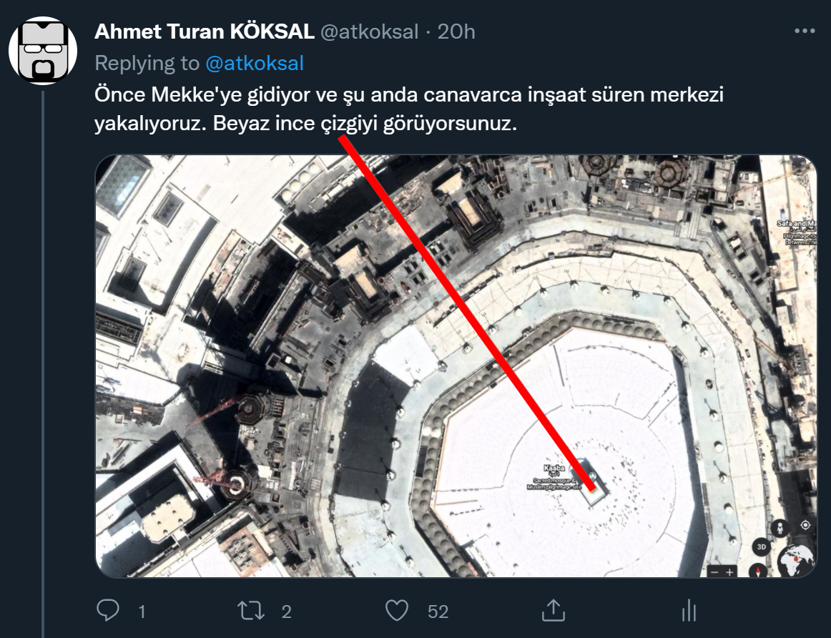The width and height of the screenshot is (831, 638).
Task: View tweet analytics bar-chart icon
Action: [689, 611]
